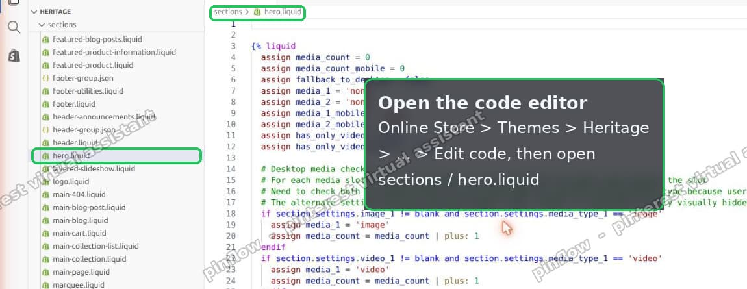Screen dimensions: 747x289
Task: Open main-collection-list.liquid file
Action: click(95, 246)
